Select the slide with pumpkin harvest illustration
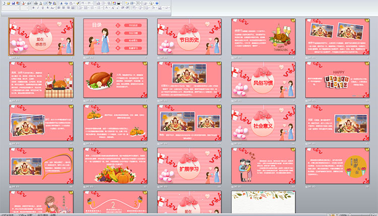Screen dimensions: 378x216 point(115,166)
